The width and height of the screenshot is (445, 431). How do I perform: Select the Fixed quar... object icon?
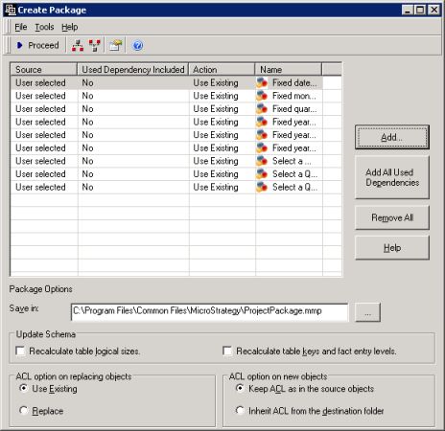tap(262, 109)
